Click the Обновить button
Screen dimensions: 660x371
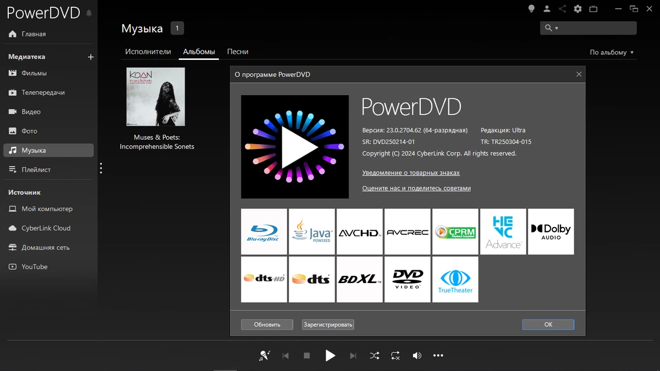(x=267, y=324)
